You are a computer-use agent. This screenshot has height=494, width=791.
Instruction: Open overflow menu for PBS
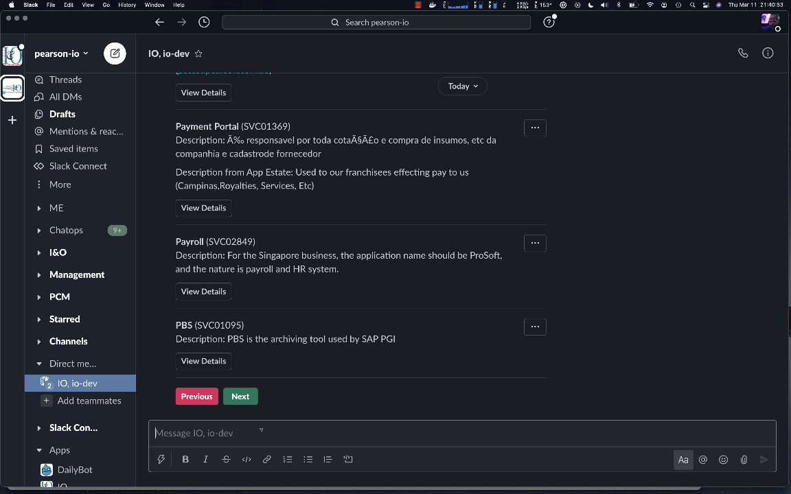pos(536,327)
